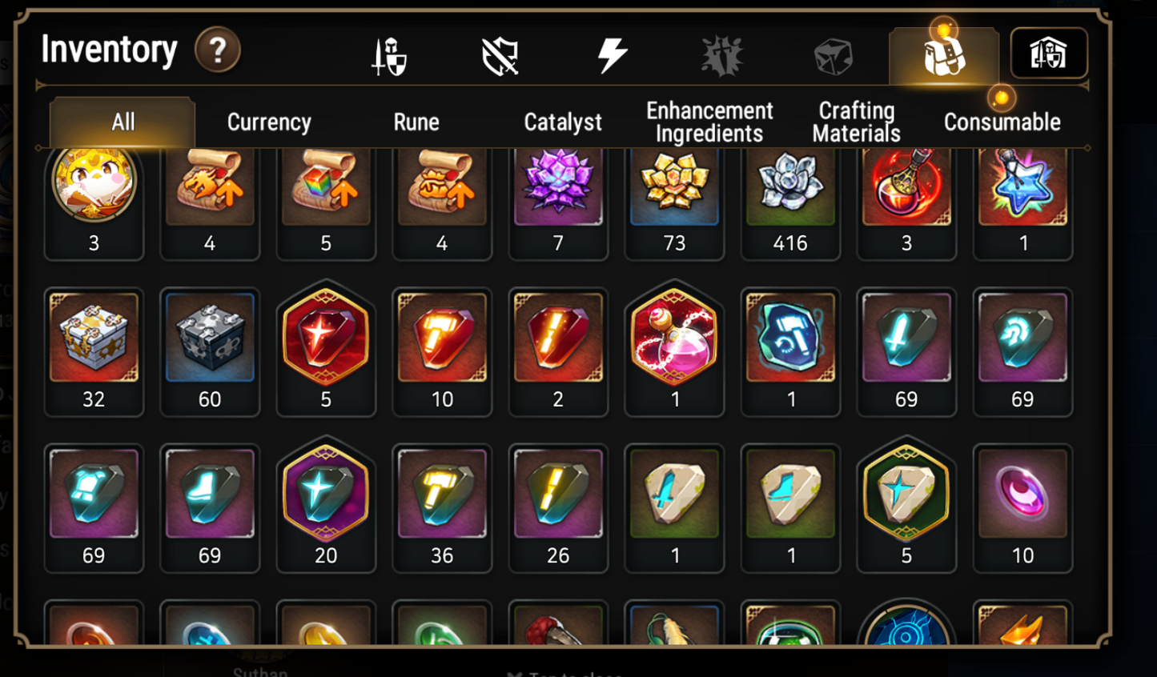This screenshot has height=677, width=1157.
Task: Select the pink oval gem with 10
Action: click(1022, 508)
